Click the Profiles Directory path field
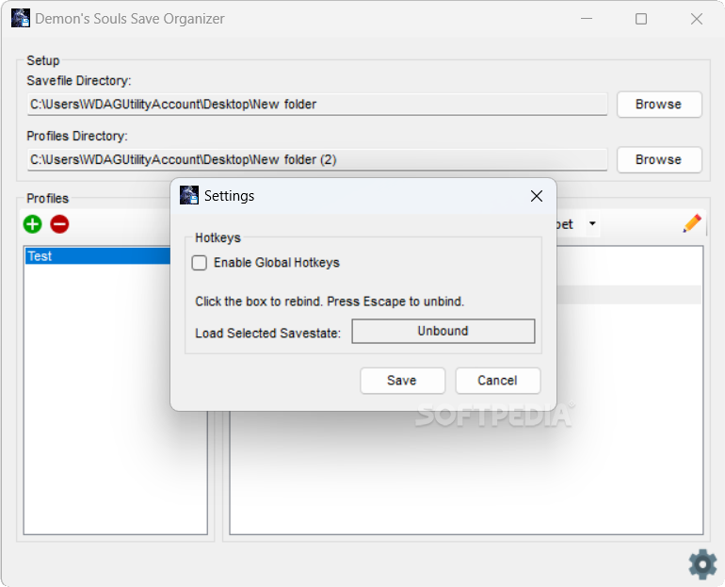 click(317, 160)
